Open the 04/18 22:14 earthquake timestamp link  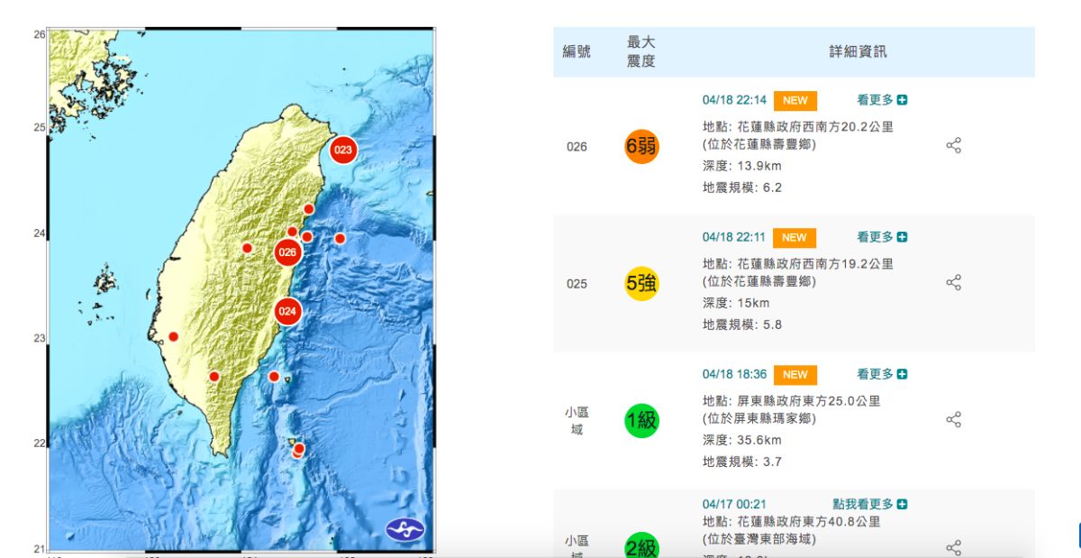(733, 100)
